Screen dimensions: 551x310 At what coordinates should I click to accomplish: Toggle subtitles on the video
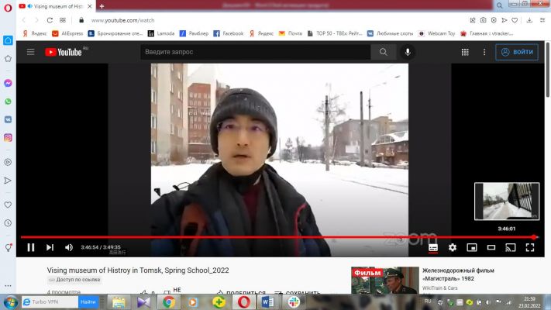click(x=433, y=247)
